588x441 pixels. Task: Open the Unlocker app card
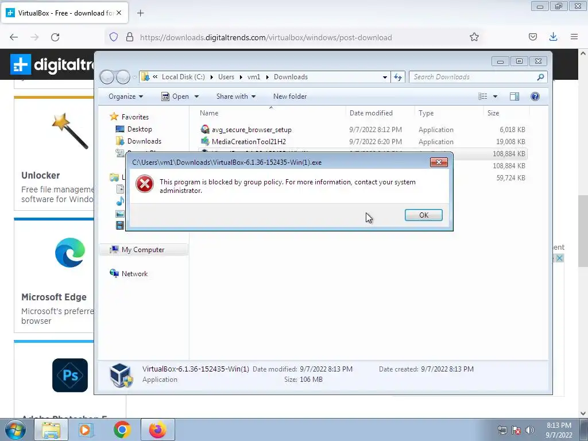click(54, 154)
